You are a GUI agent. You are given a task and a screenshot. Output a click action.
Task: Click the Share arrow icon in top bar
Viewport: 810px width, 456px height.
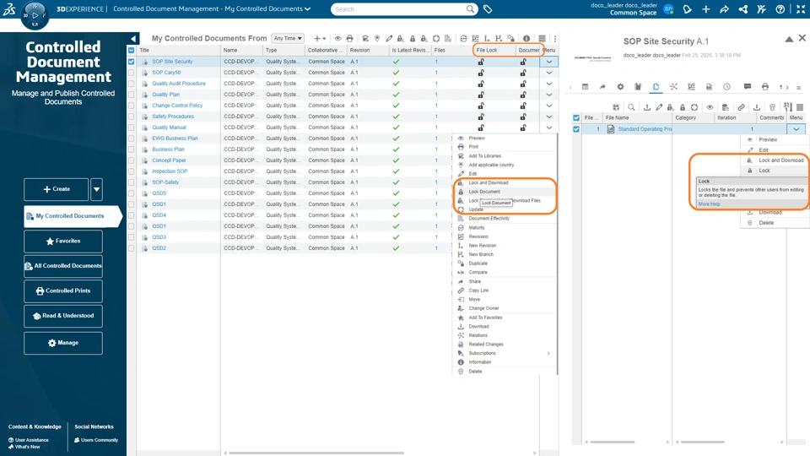pyautogui.click(x=724, y=9)
